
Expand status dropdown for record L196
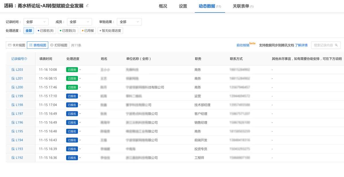[80, 123]
